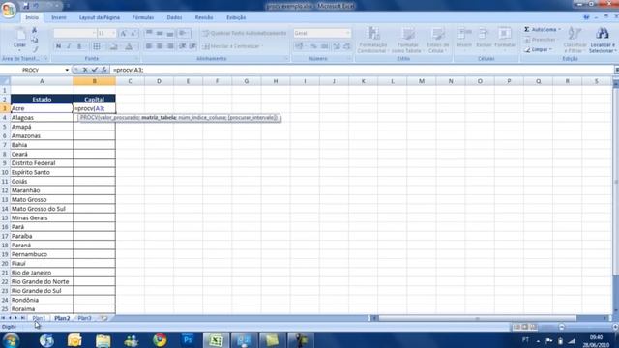Open the Dados ribbon tab
619x348 pixels.
point(174,17)
